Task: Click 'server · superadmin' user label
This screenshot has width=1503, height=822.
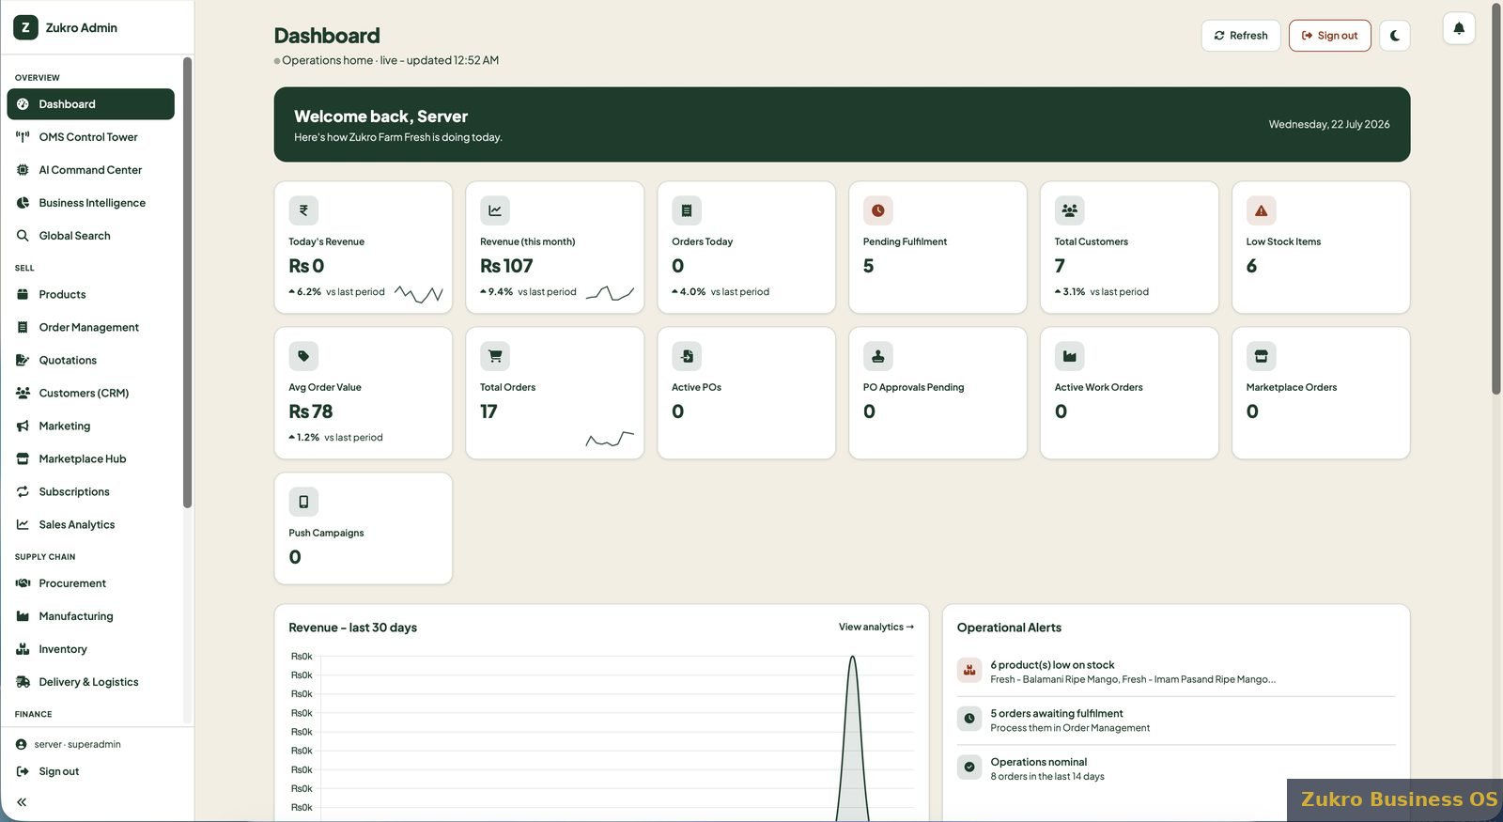Action: [x=78, y=744]
